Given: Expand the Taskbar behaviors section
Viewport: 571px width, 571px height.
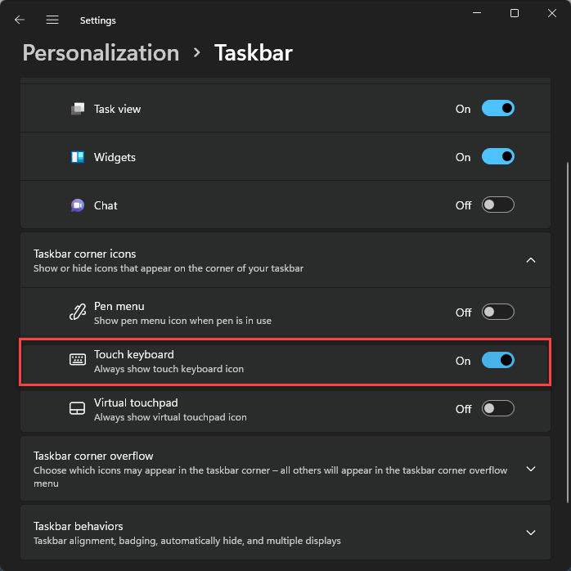Looking at the screenshot, I should (x=531, y=533).
